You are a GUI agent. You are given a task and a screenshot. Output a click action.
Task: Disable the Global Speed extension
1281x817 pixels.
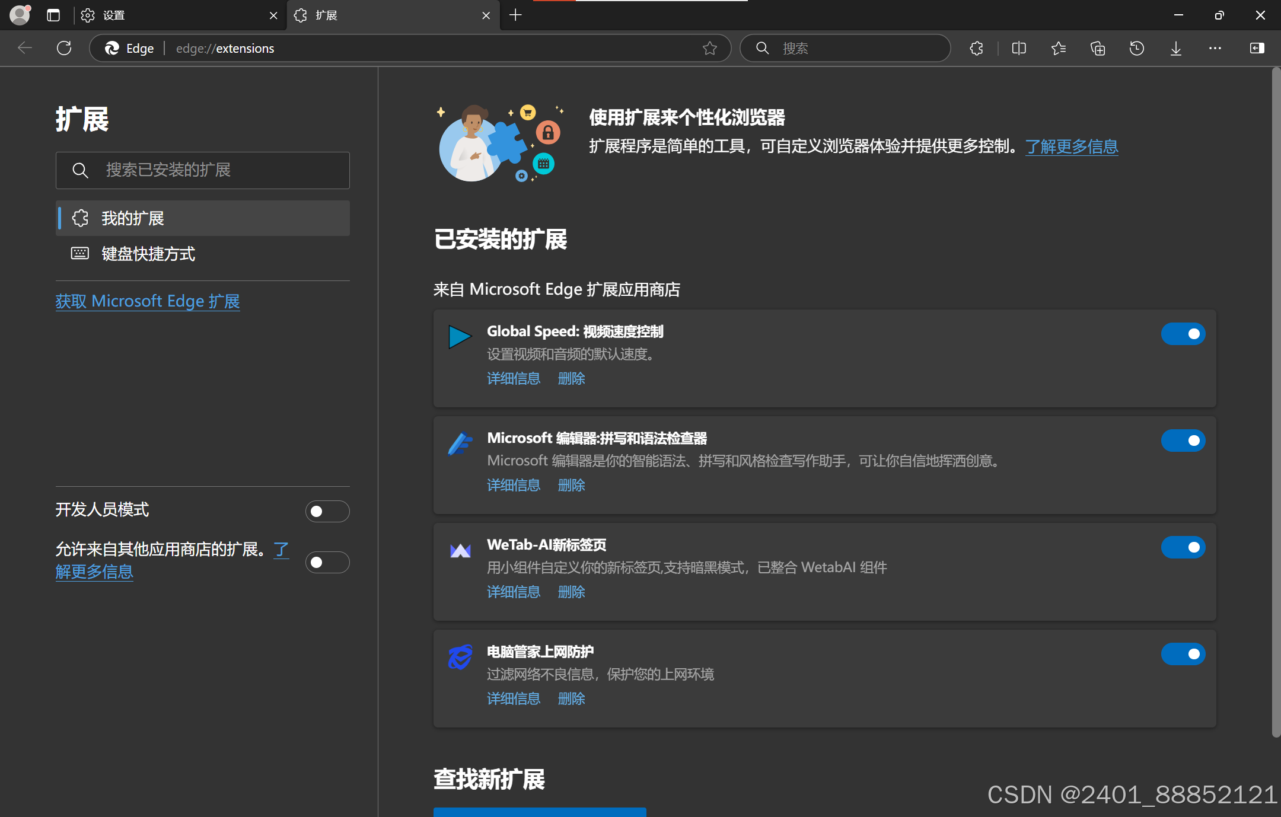click(x=1183, y=333)
